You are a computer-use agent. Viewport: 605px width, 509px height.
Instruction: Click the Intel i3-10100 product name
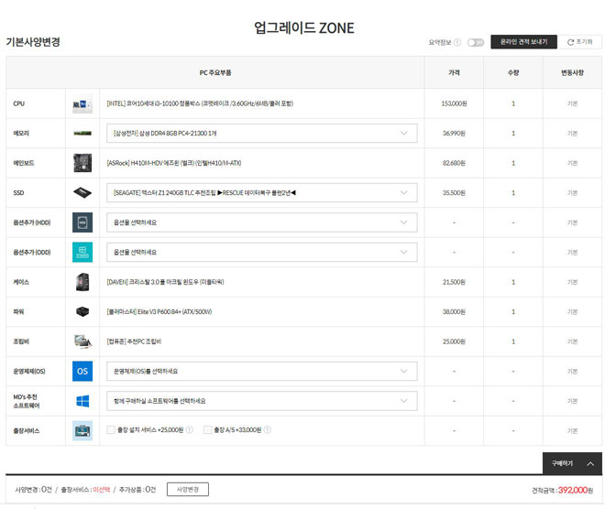click(x=200, y=103)
